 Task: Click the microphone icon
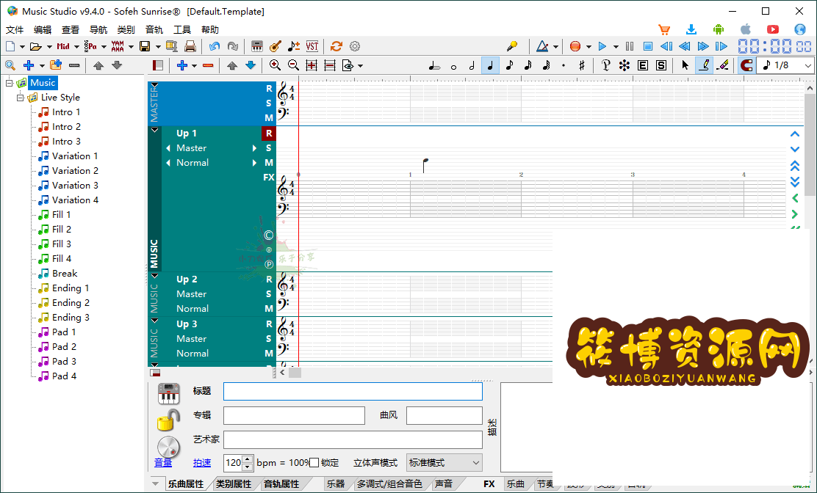pos(512,46)
